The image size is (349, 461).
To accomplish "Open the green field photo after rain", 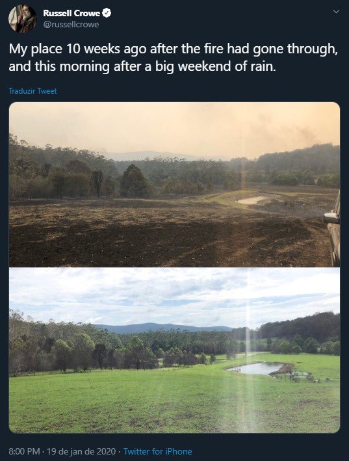I will (174, 350).
